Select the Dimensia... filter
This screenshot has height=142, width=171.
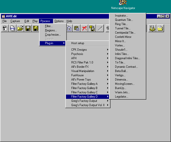coord(127,80)
